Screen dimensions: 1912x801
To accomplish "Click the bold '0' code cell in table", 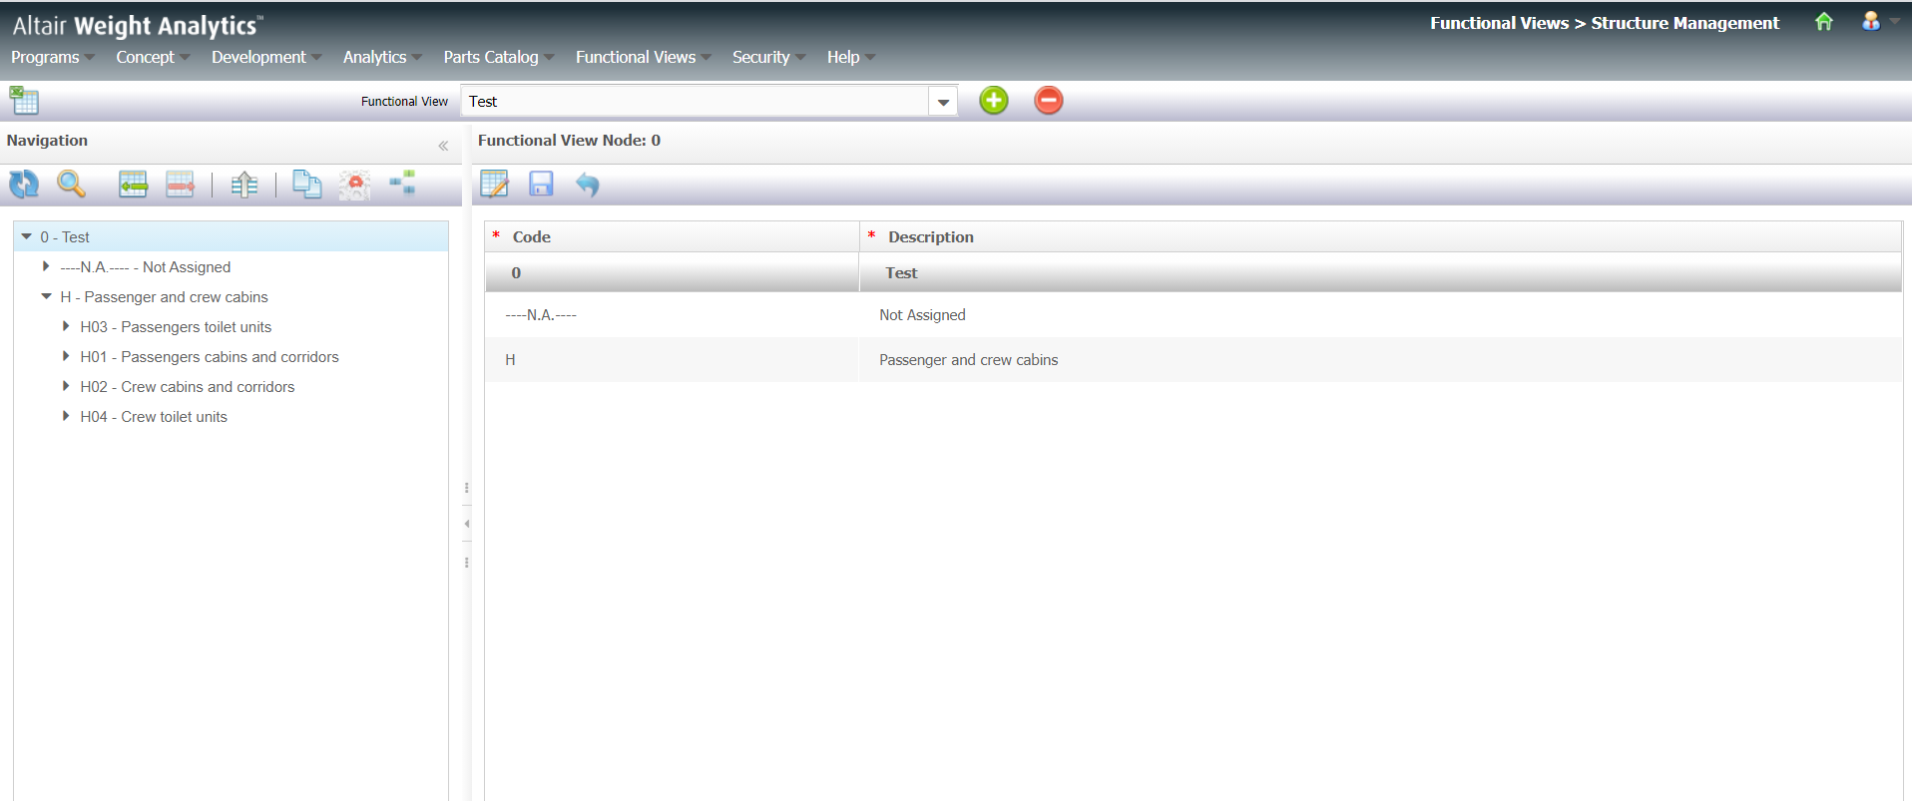I will [672, 272].
